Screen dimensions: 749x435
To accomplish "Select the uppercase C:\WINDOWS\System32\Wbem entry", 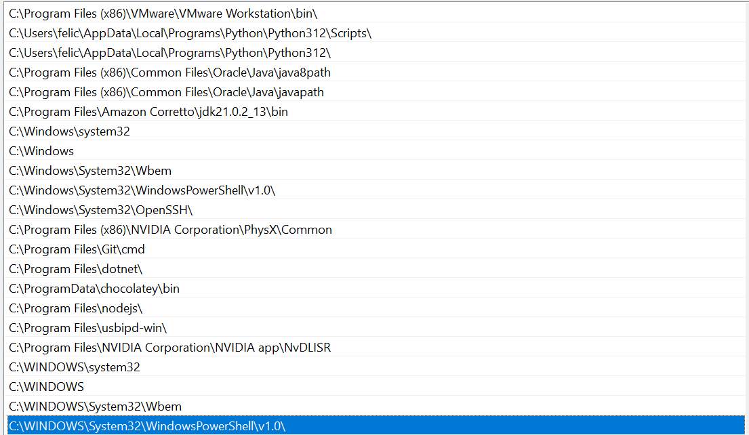I will point(376,406).
